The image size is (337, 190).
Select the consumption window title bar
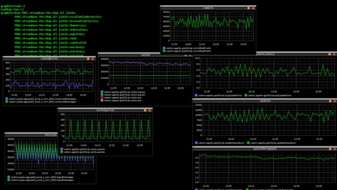coord(49,59)
